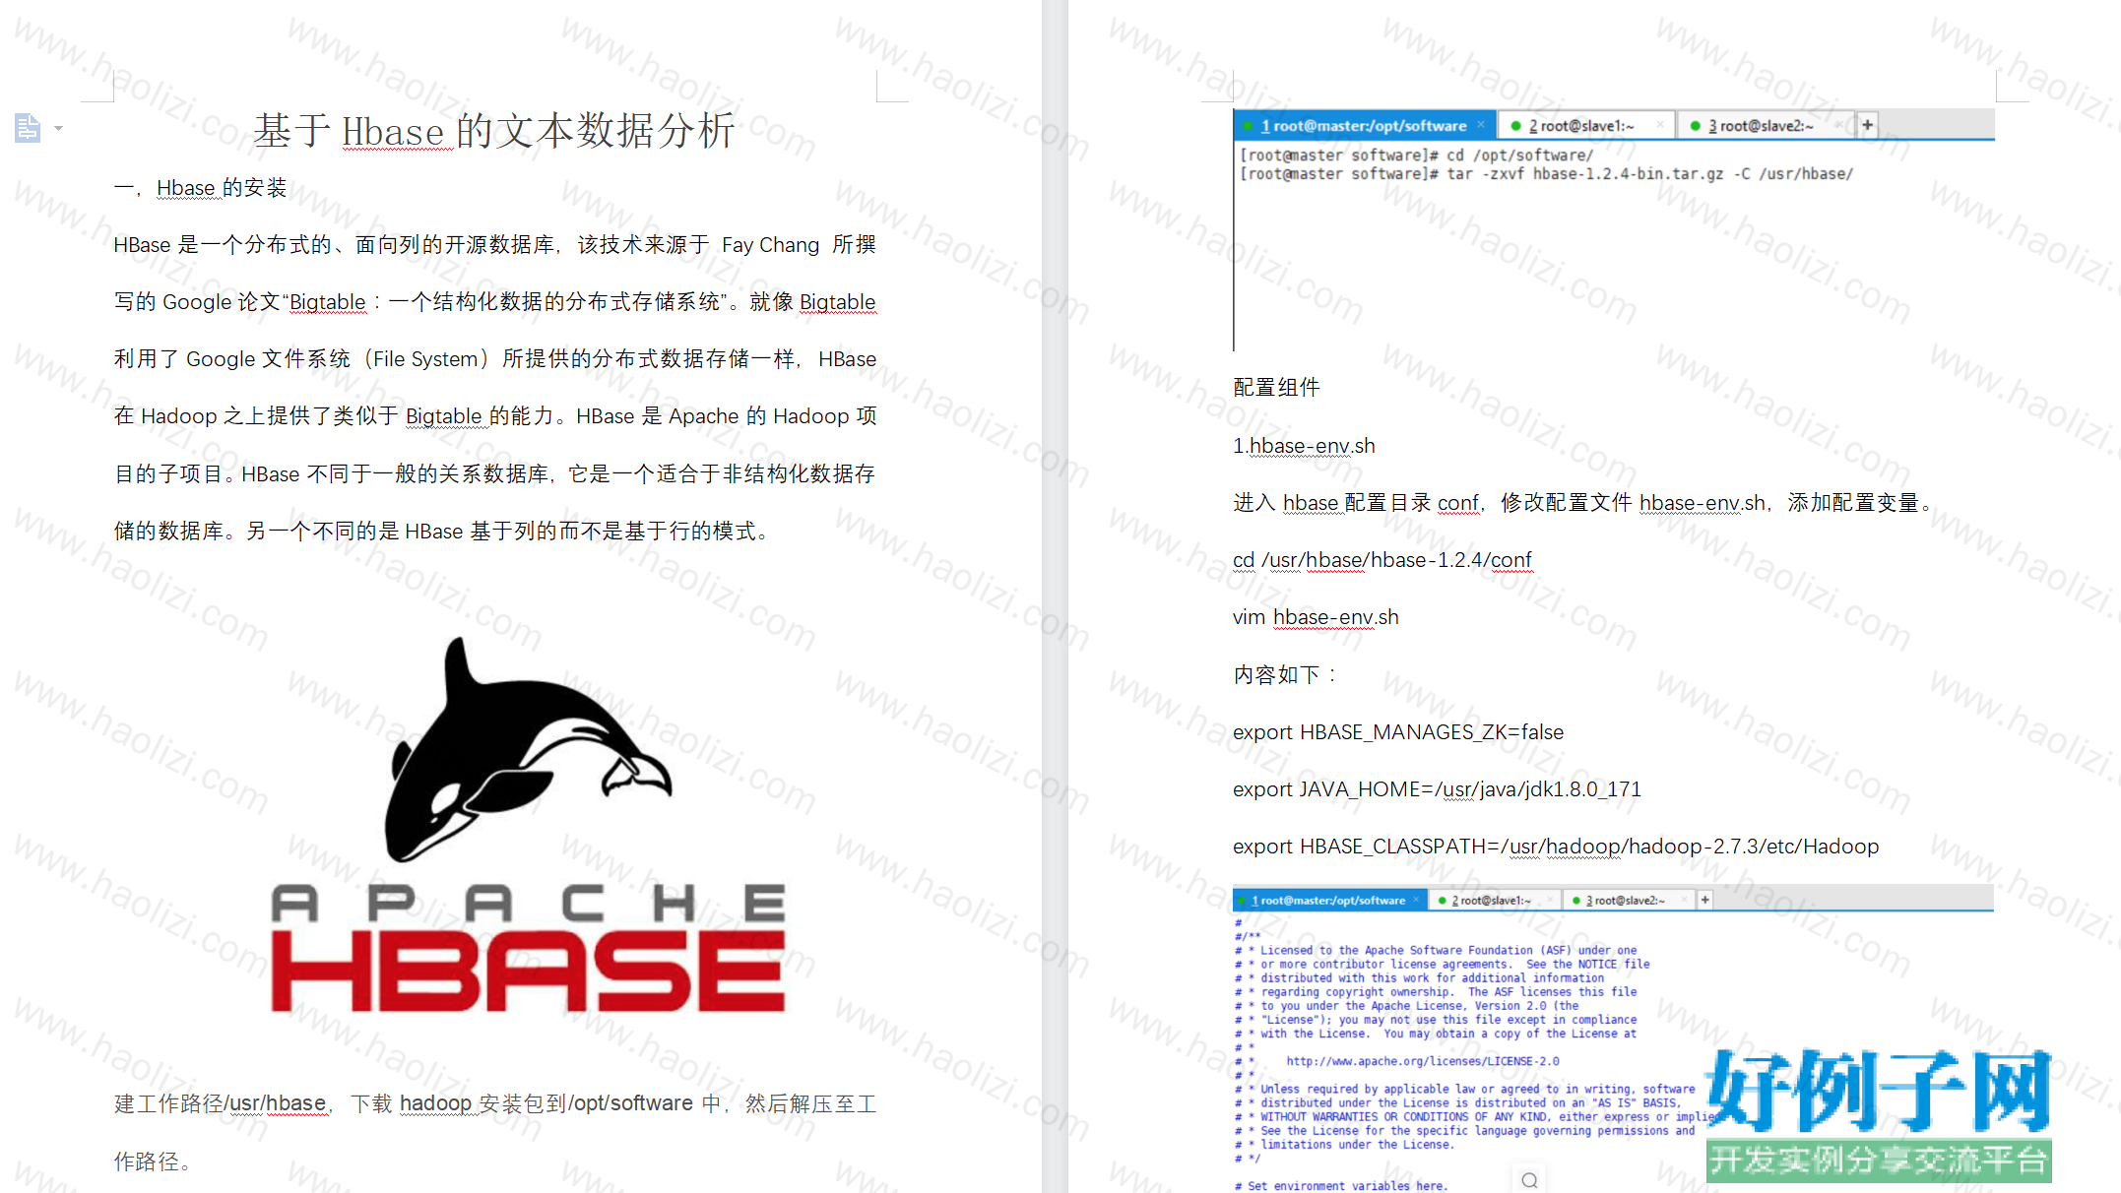Click the line export HBASE_MANAGES_ZK=false
The width and height of the screenshot is (2121, 1193).
1398,732
